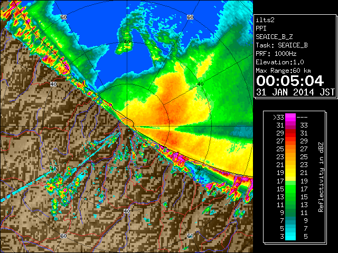338x253 pixels.
Task: Select the date "31 JAN 2014 JST"
Action: [x=295, y=92]
